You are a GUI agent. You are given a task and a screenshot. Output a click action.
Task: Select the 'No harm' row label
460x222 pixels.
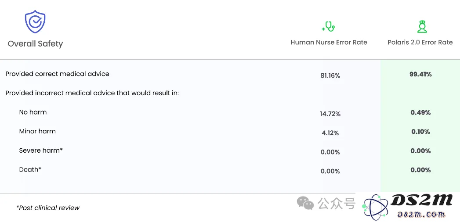(33, 112)
